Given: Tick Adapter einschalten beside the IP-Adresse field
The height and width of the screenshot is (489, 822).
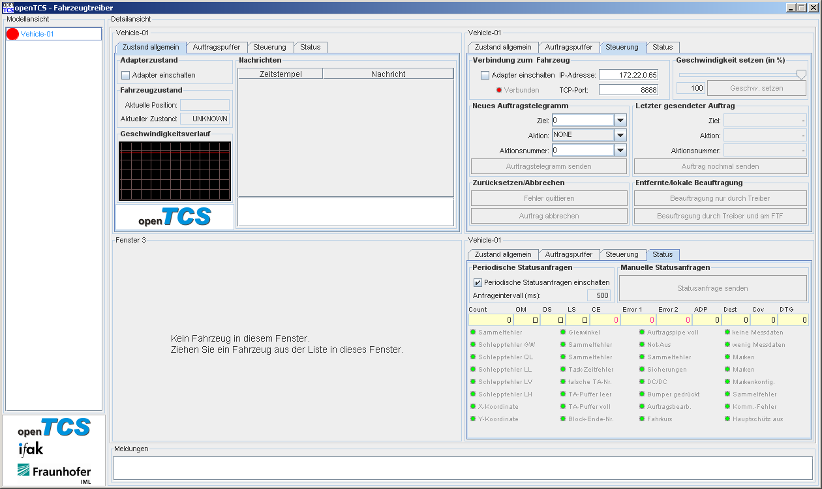Looking at the screenshot, I should point(485,75).
